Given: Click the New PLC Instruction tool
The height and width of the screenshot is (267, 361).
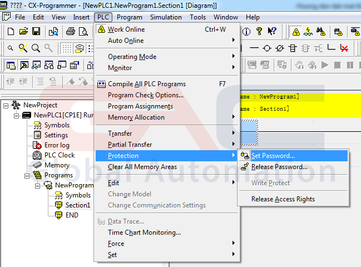Looking at the screenshot, I should click(293, 48).
